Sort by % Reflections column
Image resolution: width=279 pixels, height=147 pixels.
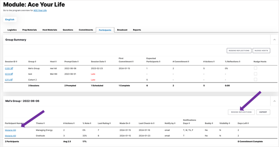[240, 62]
